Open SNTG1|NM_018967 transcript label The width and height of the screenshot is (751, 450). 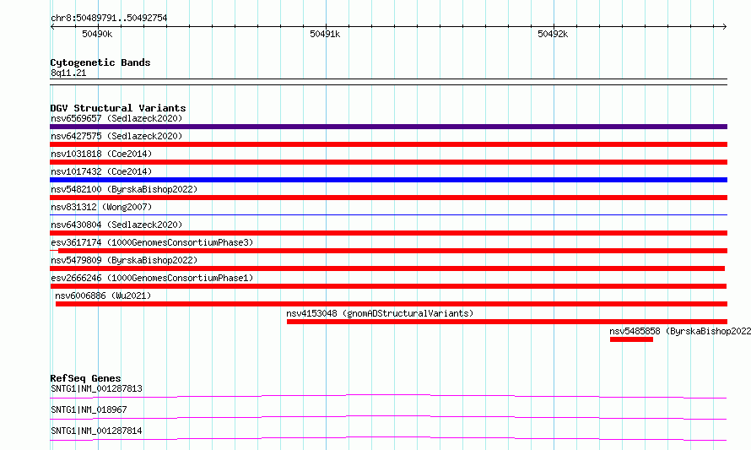[89, 409]
